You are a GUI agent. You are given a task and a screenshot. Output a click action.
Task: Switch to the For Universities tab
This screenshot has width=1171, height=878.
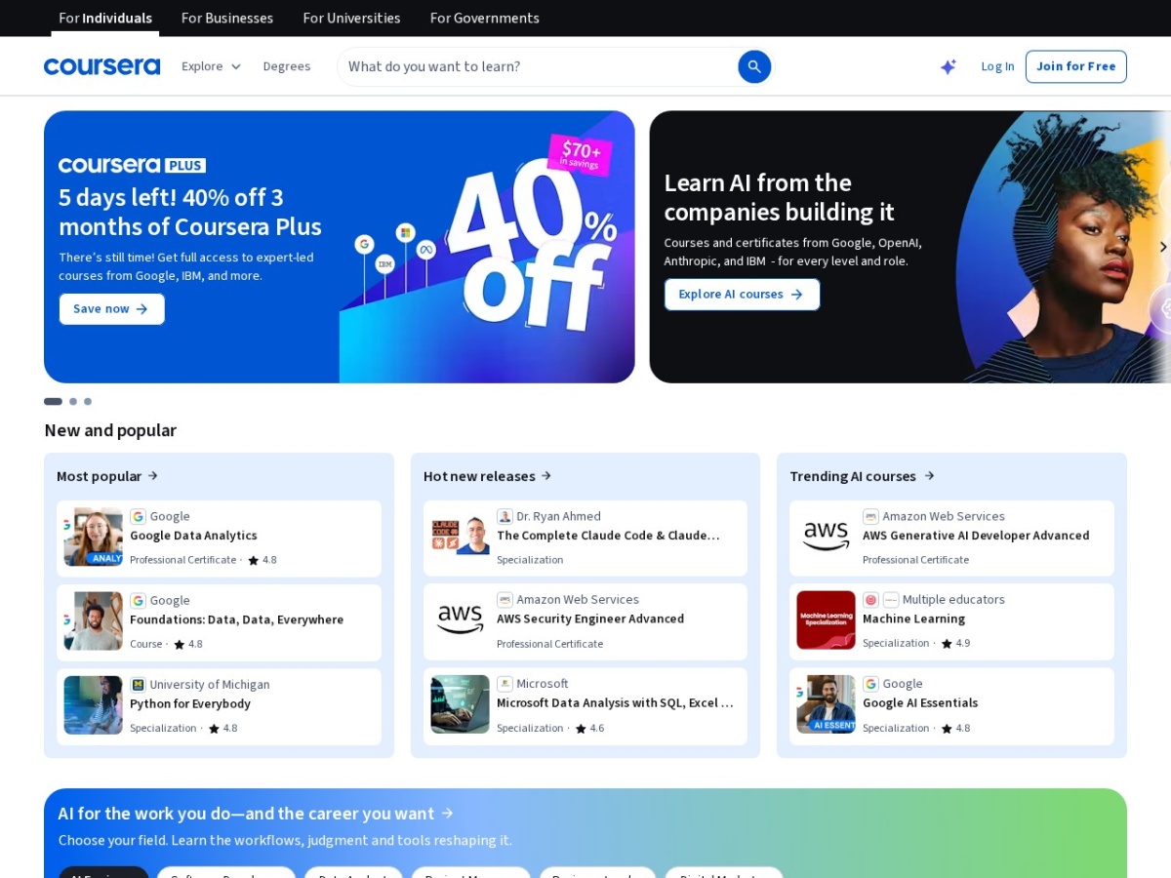pos(351,18)
